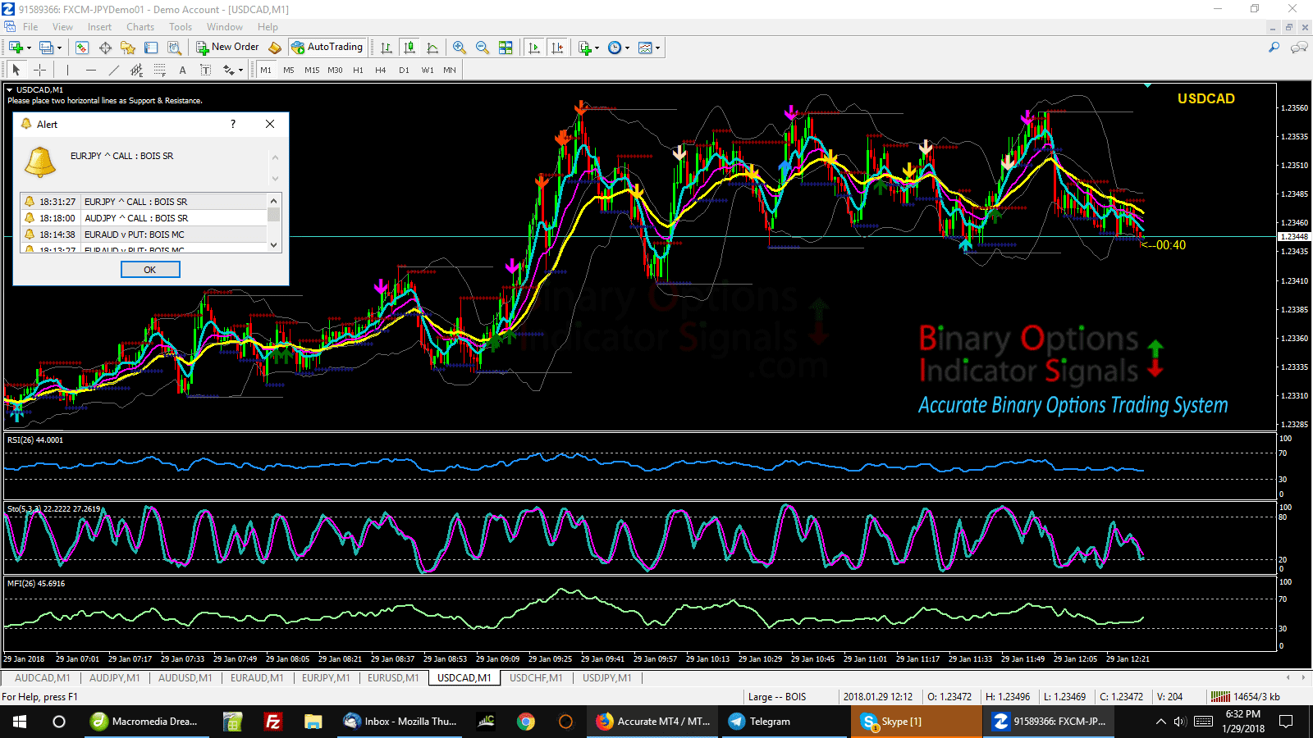
Task: Open the Data Window crosshair icon
Action: click(105, 48)
